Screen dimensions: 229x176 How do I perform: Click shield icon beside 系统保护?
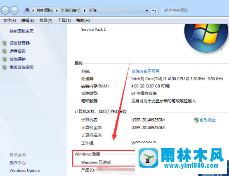[x=5, y=59]
